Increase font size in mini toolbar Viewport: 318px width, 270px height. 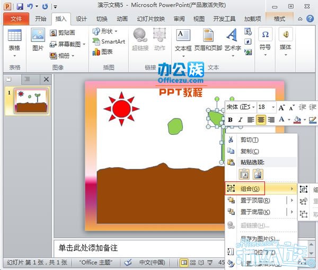tap(281, 107)
